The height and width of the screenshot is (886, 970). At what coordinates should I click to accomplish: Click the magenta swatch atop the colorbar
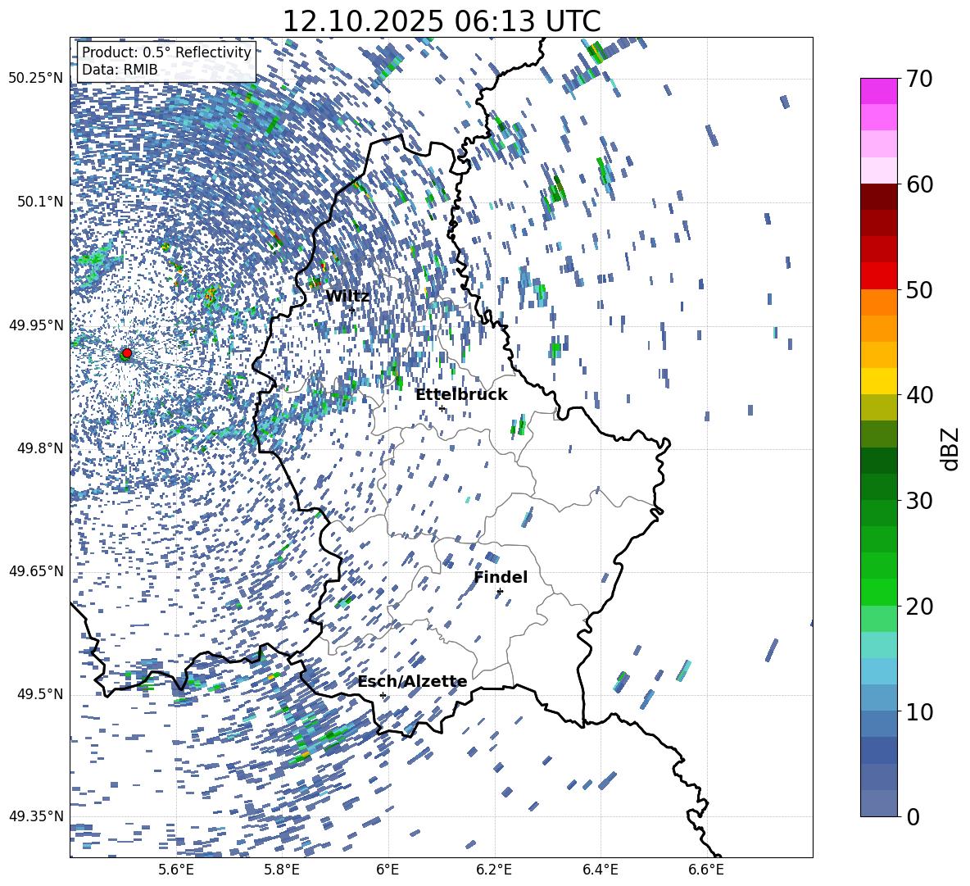click(879, 91)
